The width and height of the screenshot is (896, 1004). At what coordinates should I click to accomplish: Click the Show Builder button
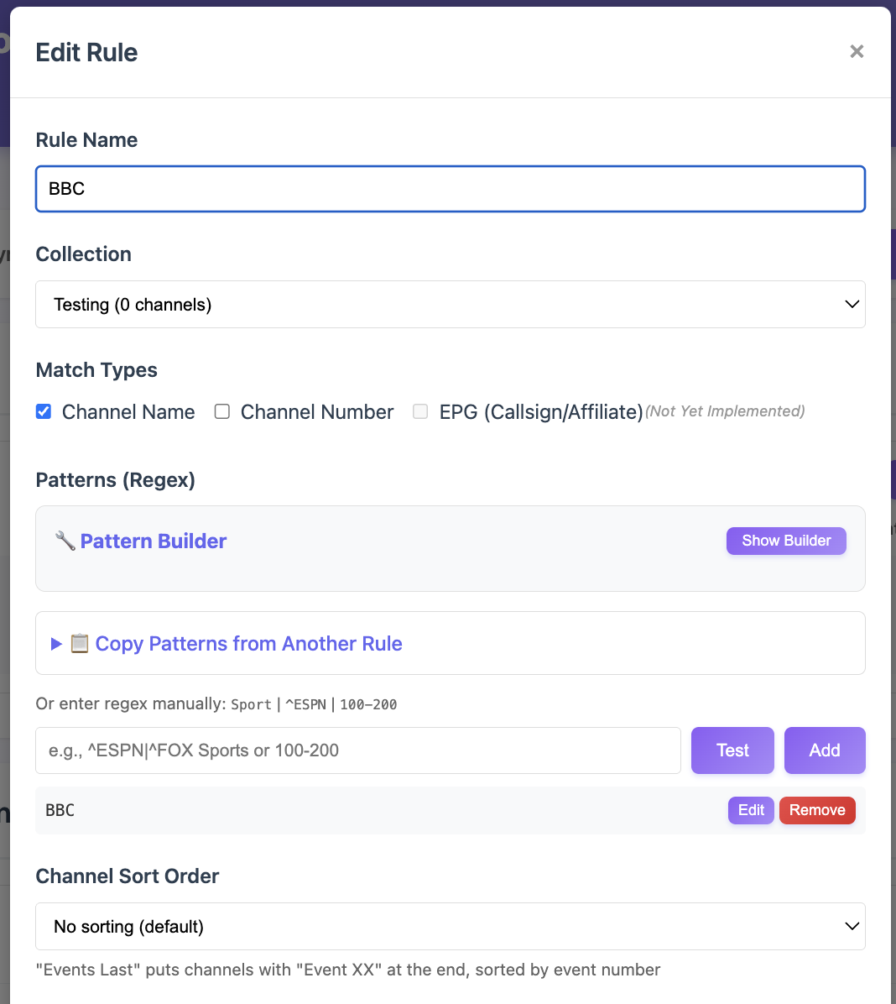786,541
